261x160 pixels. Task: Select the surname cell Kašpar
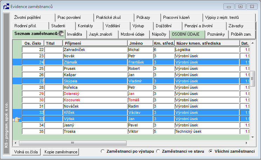(95, 75)
